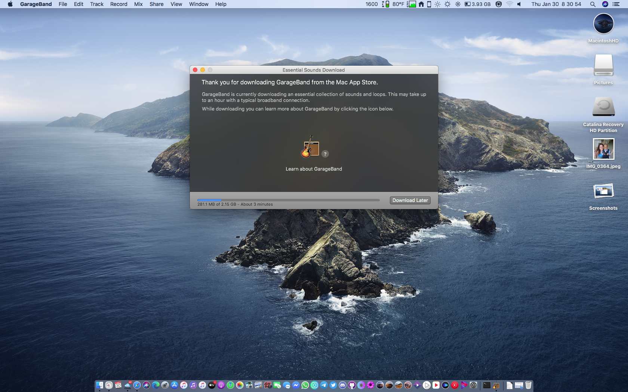The width and height of the screenshot is (628, 392).
Task: Click the Thank you for downloading GarageBand heading
Action: [x=290, y=83]
